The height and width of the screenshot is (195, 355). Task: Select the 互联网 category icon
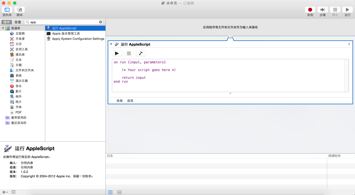click(x=12, y=33)
